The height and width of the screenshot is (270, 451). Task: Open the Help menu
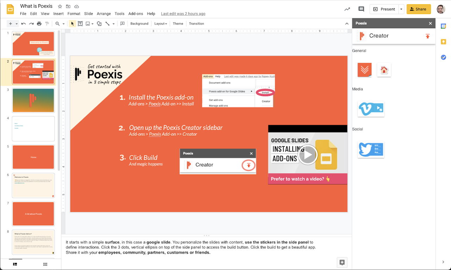click(x=151, y=14)
